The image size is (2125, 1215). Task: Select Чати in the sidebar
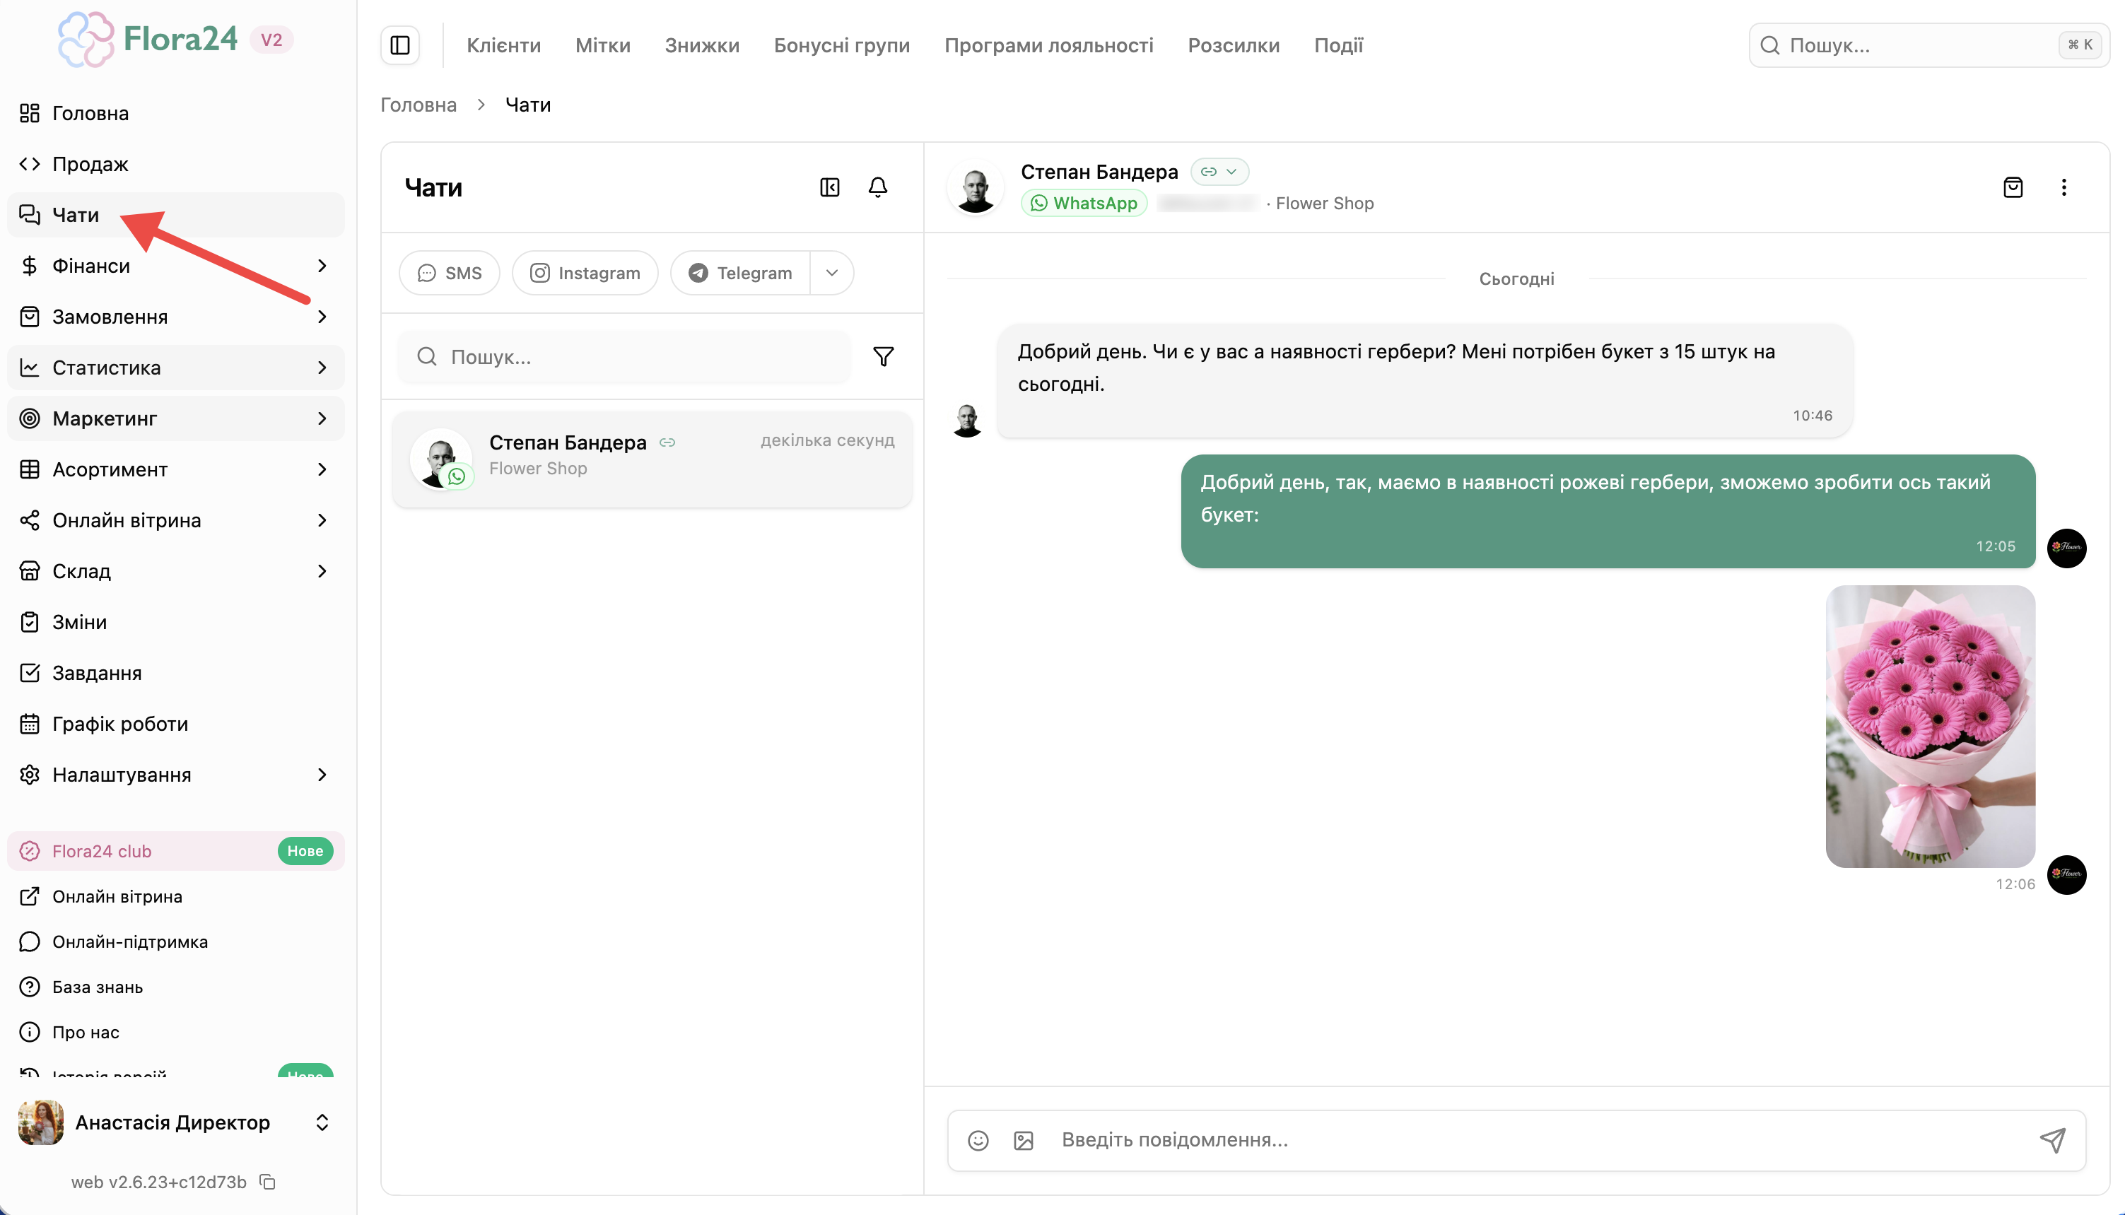[175, 216]
